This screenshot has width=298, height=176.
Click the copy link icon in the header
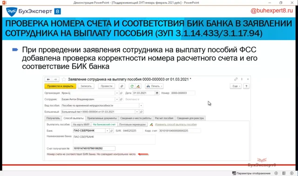point(236,79)
